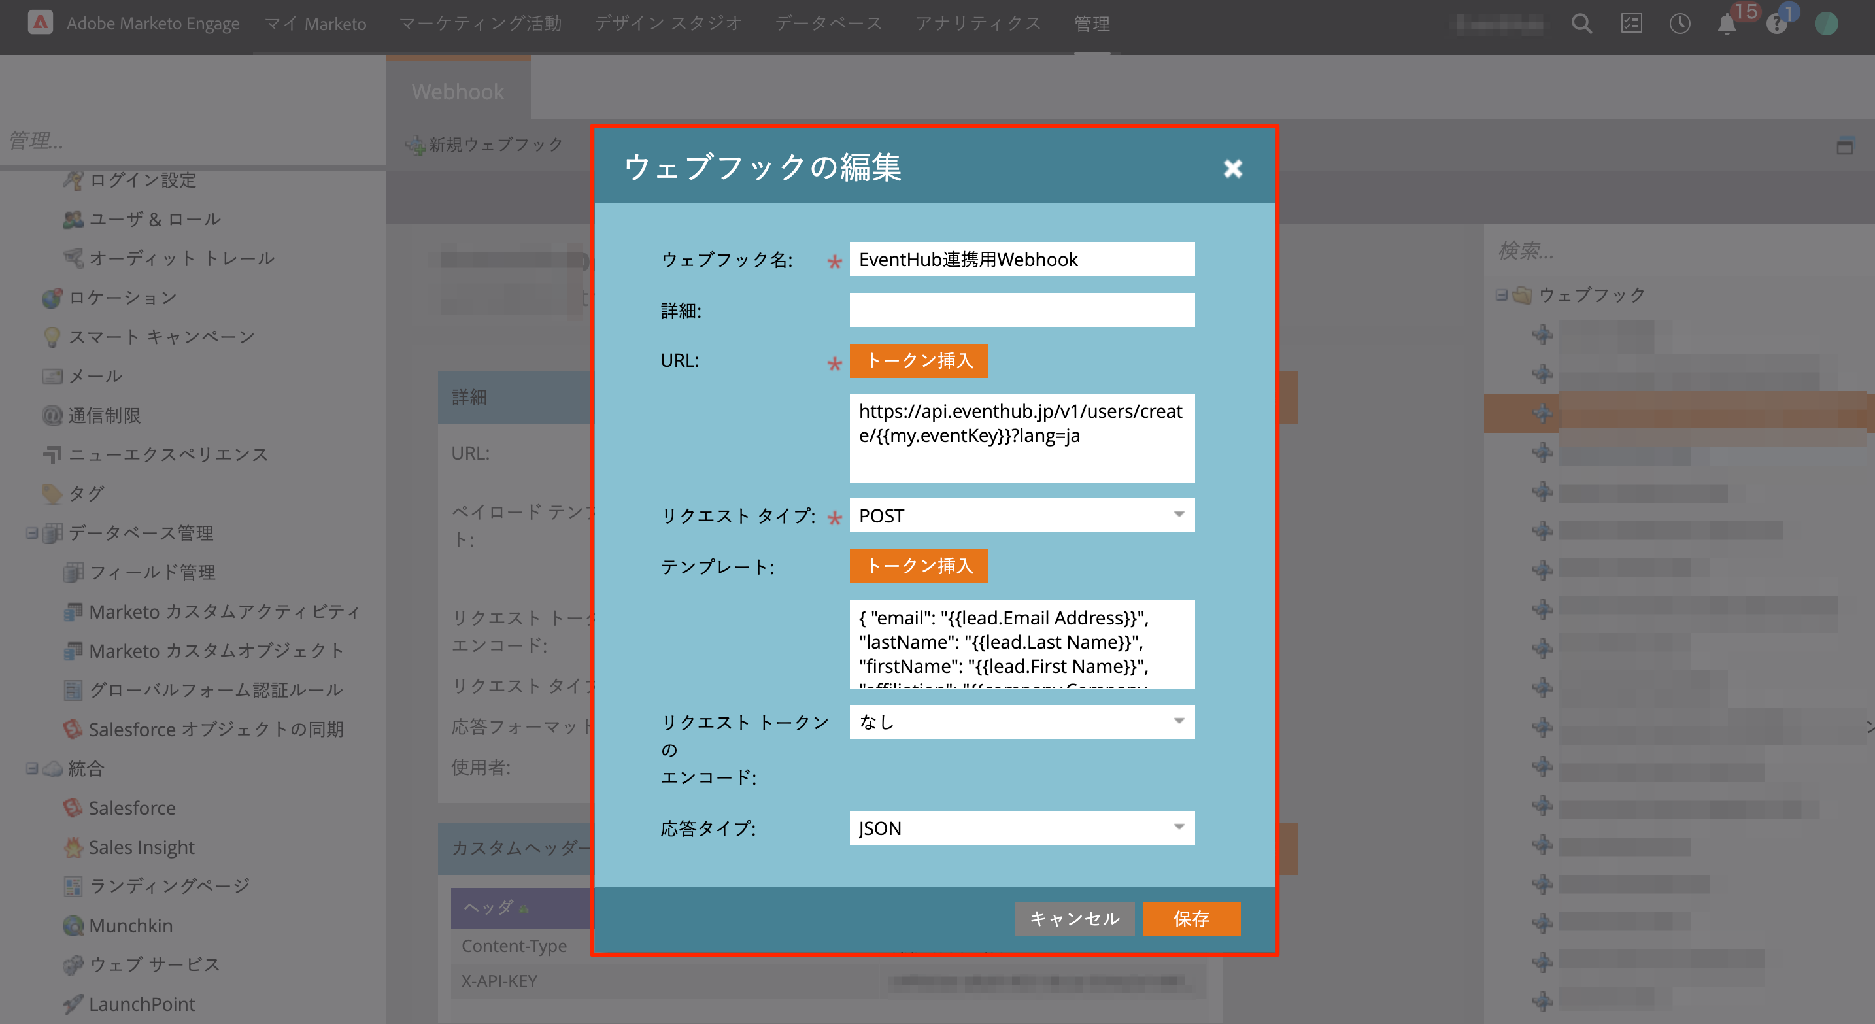Click the 新規ウェブフック icon
1875x1024 pixels.
tap(415, 145)
